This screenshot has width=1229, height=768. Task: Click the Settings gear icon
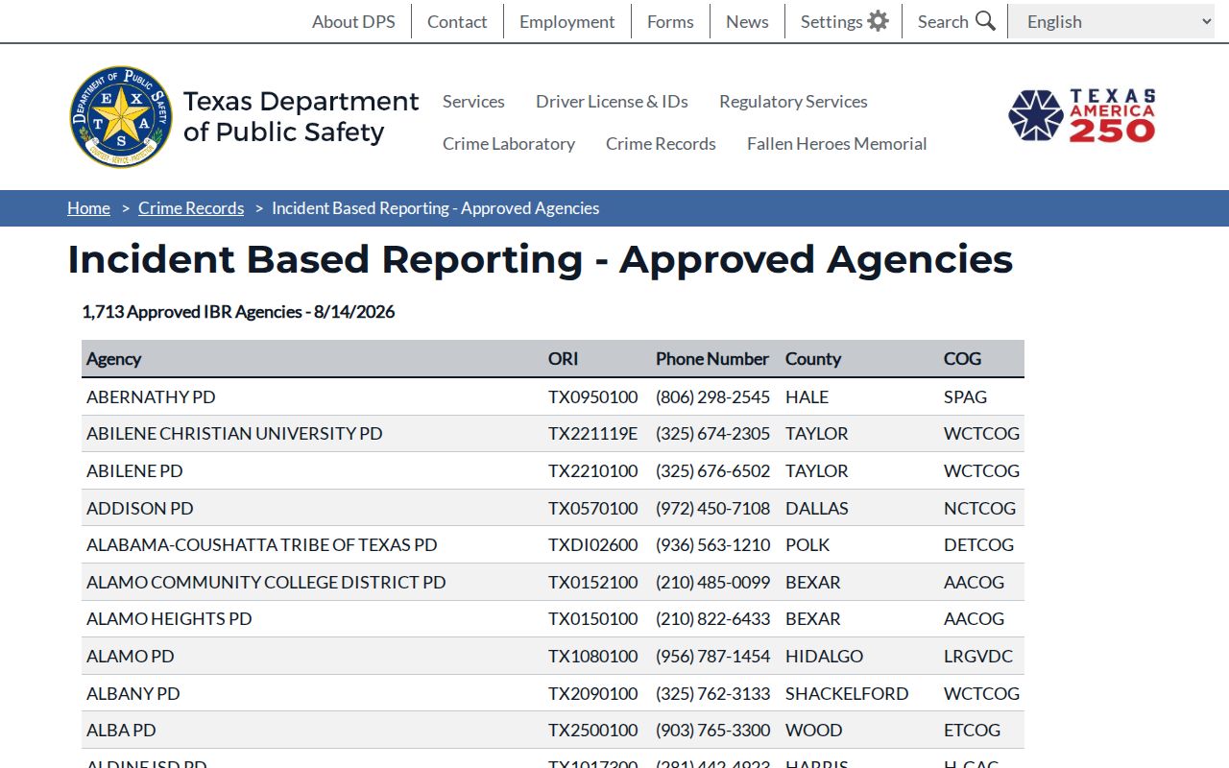tap(878, 21)
